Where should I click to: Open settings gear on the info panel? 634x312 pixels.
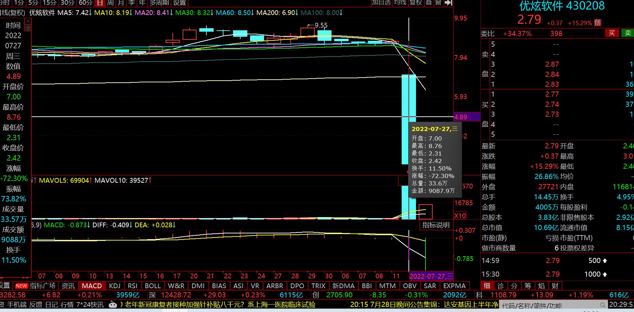[x=28, y=28]
